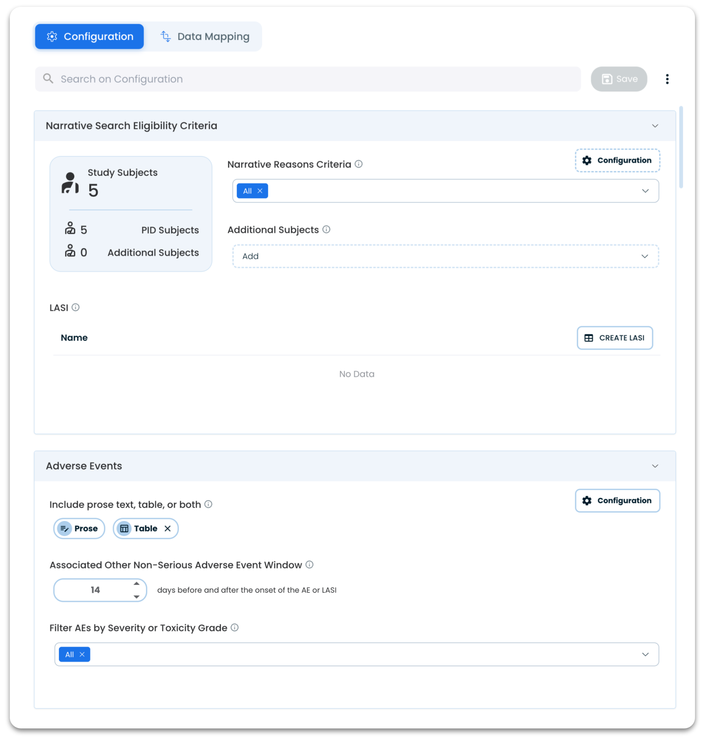Expand the Narrative Reasons Criteria dropdown

[645, 191]
